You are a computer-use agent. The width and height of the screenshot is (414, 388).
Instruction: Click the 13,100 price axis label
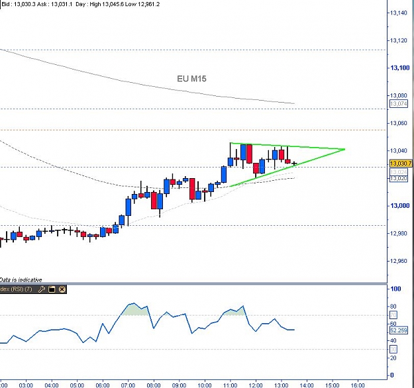click(x=399, y=68)
